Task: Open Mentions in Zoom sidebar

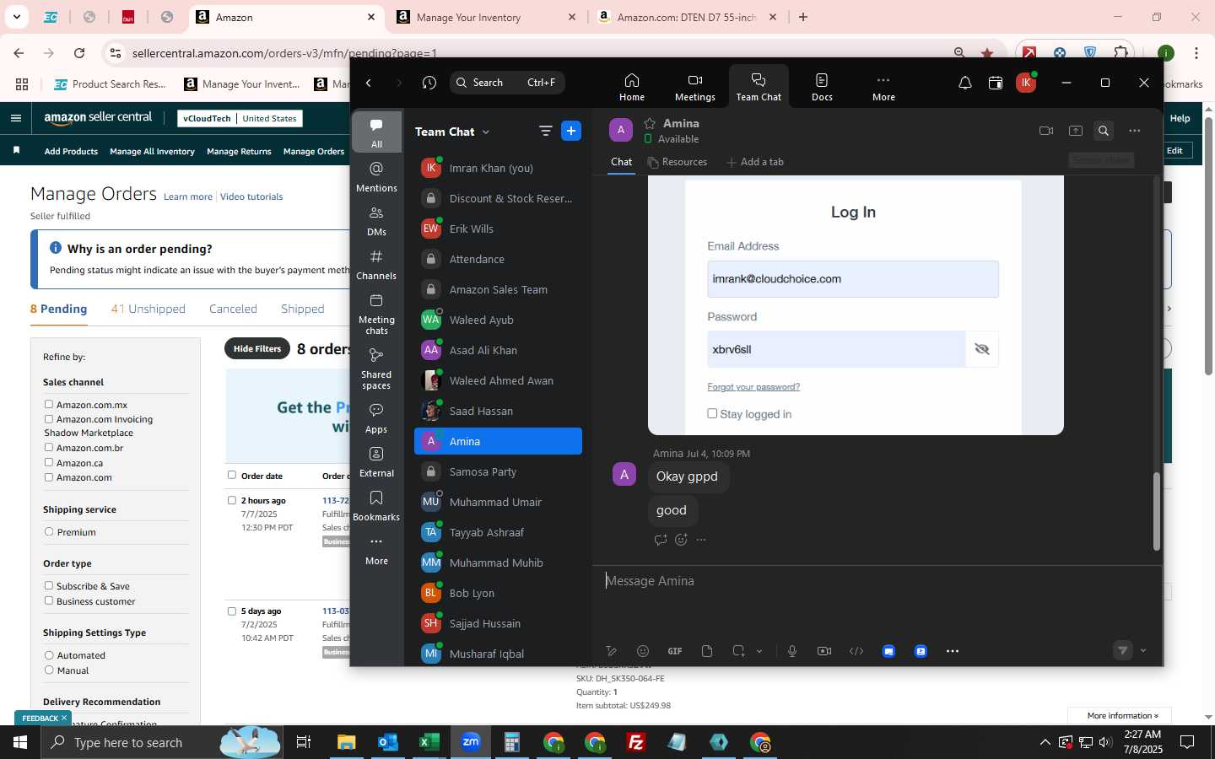Action: (376, 176)
